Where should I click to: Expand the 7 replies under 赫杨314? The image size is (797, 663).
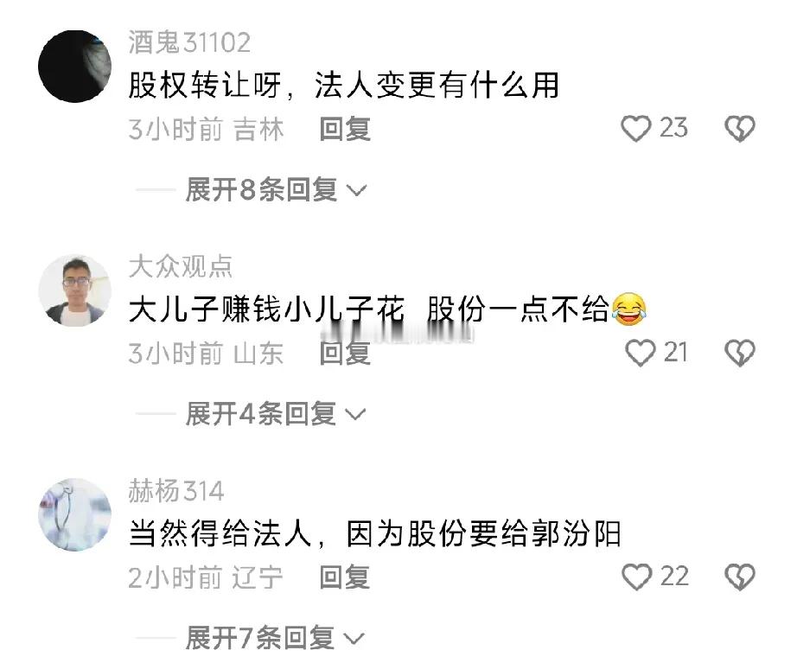click(275, 638)
